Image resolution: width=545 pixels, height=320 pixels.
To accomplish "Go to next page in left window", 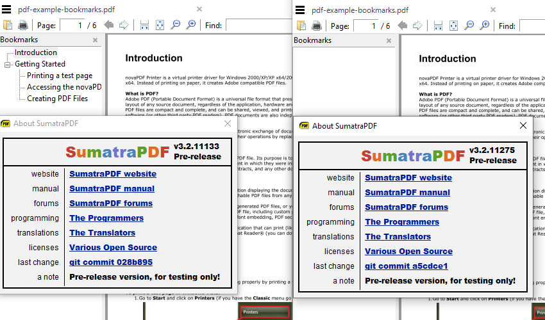I will pos(124,25).
